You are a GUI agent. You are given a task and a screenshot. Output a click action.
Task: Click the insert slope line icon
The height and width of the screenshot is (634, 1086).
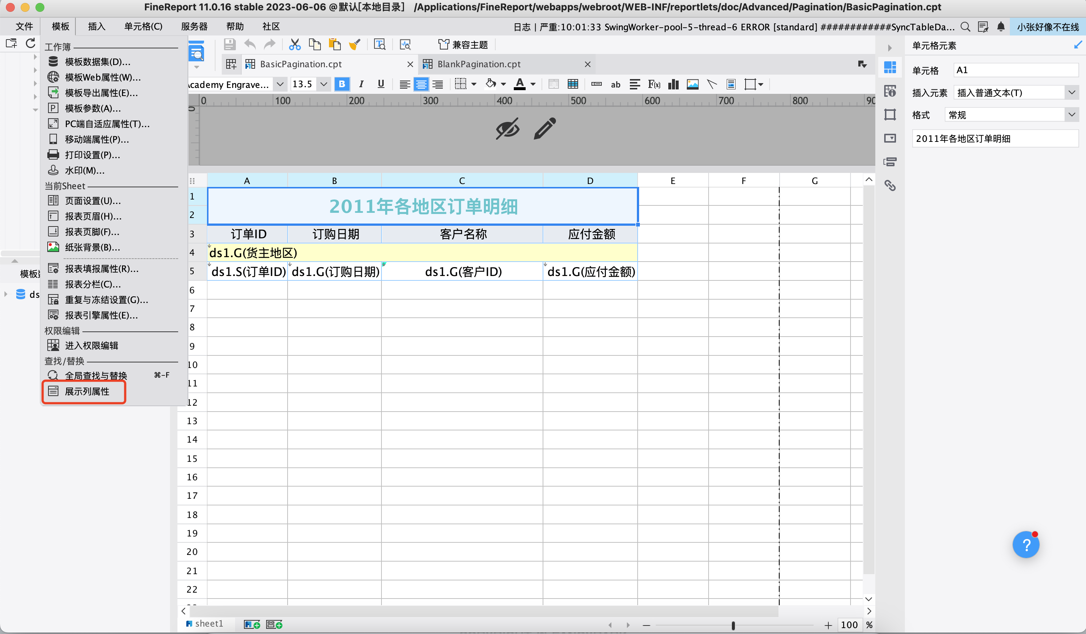click(712, 84)
